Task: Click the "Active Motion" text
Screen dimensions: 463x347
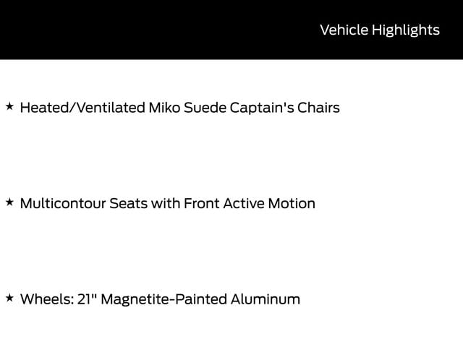Action: click(x=269, y=203)
